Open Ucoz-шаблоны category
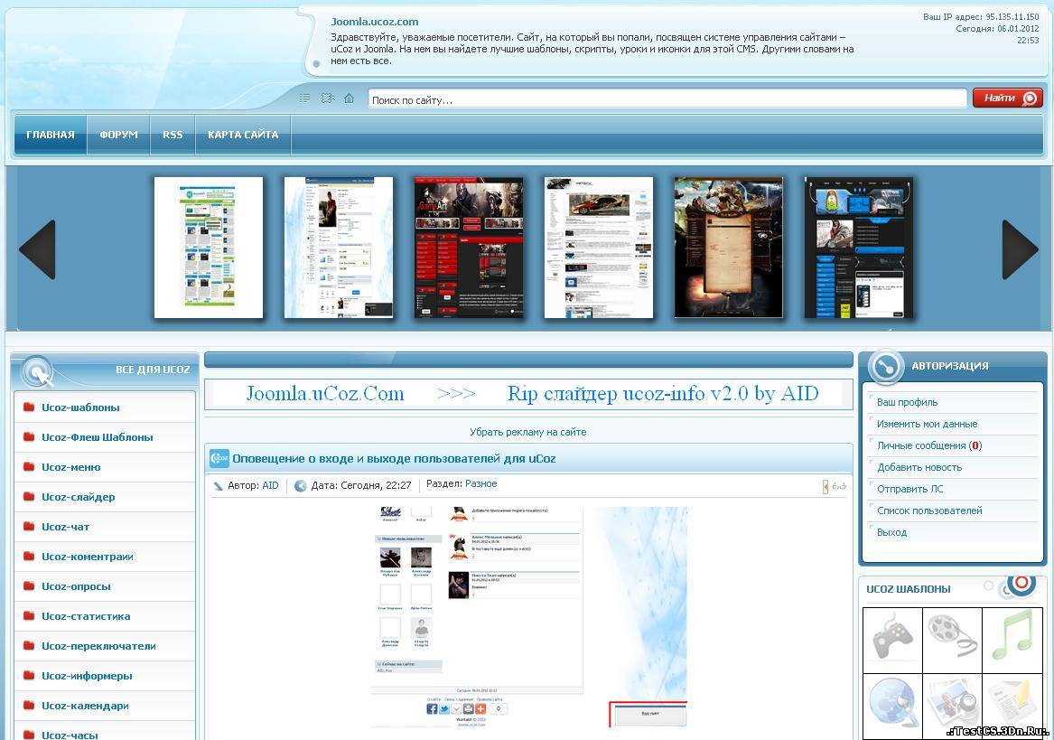 pyautogui.click(x=80, y=407)
